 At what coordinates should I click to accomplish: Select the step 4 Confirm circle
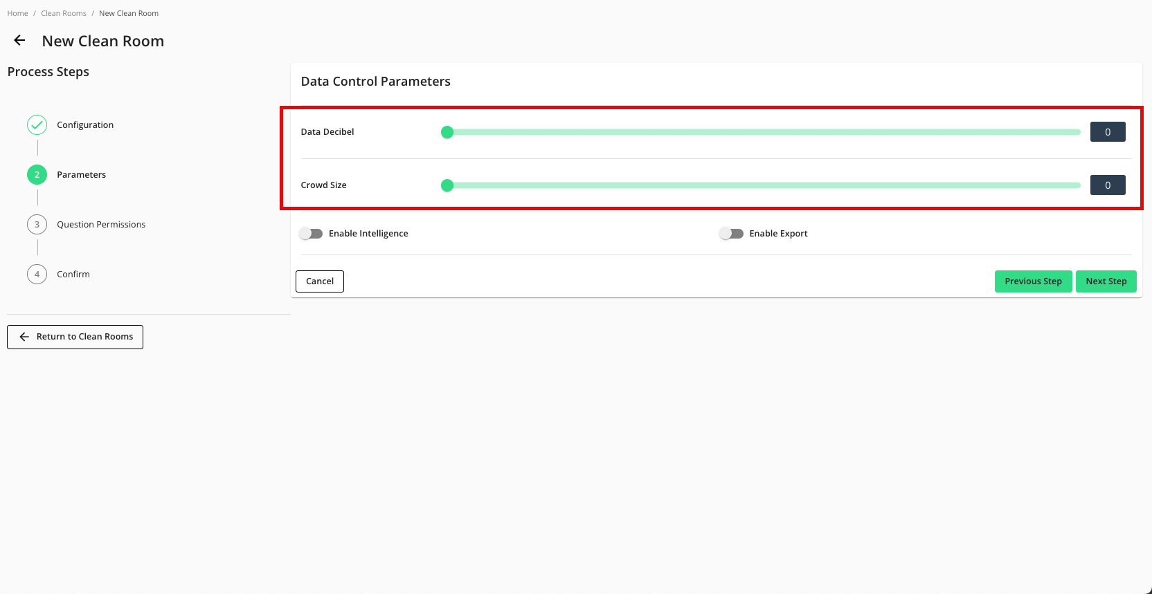[x=37, y=275]
